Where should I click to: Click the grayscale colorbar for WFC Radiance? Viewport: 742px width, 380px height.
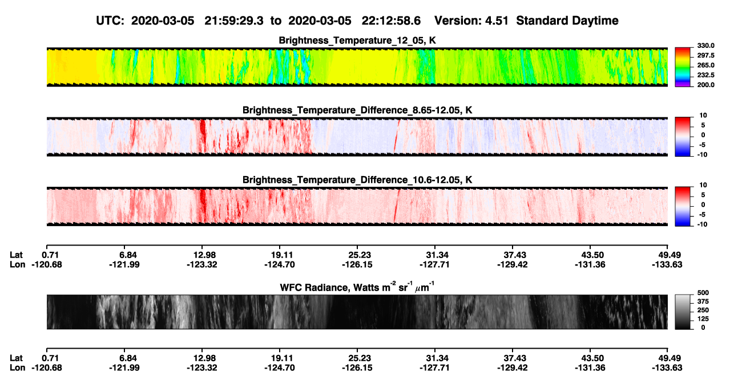683,311
